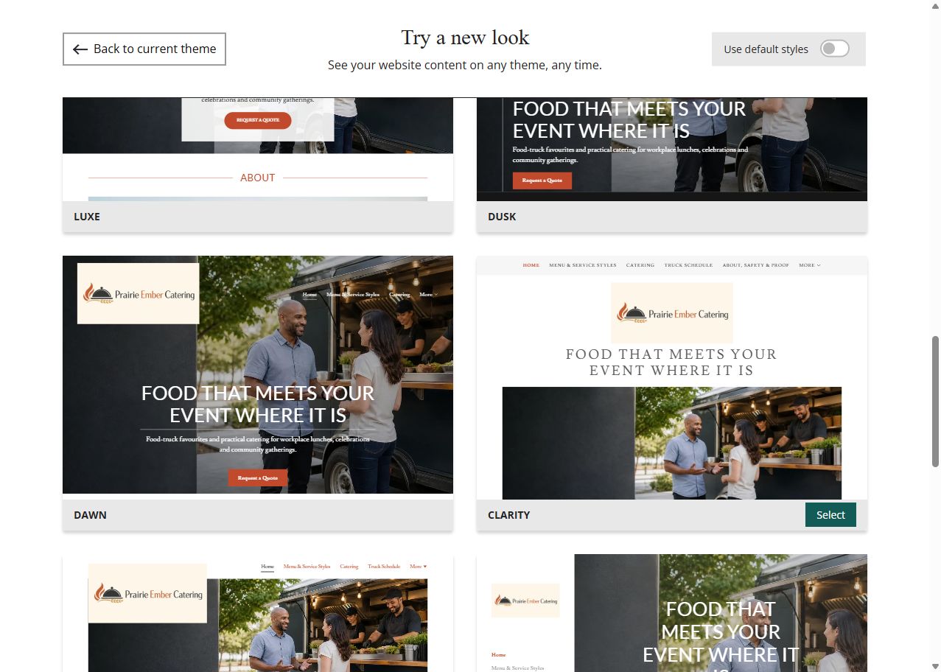The image size is (941, 672).
Task: Click the DUSK theme label
Action: pyautogui.click(x=502, y=217)
